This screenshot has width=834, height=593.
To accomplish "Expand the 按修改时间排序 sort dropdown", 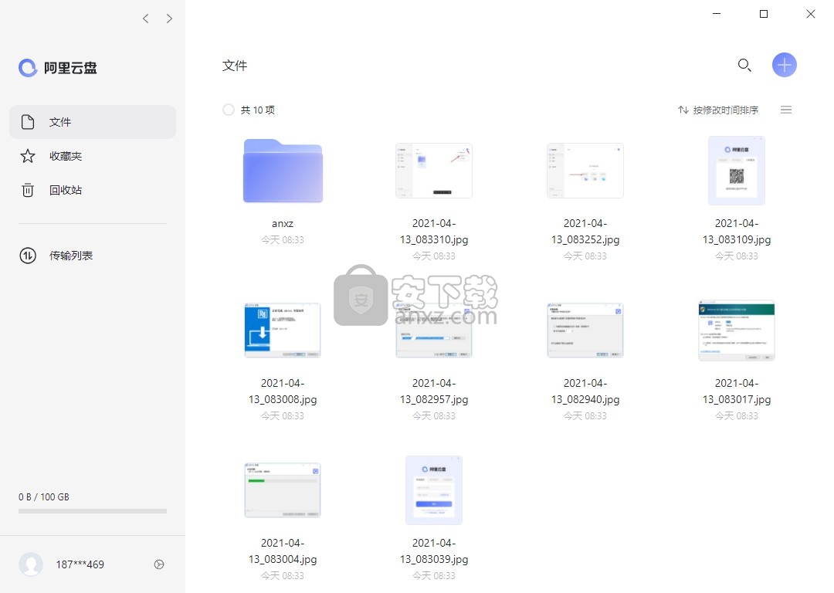I will 718,110.
